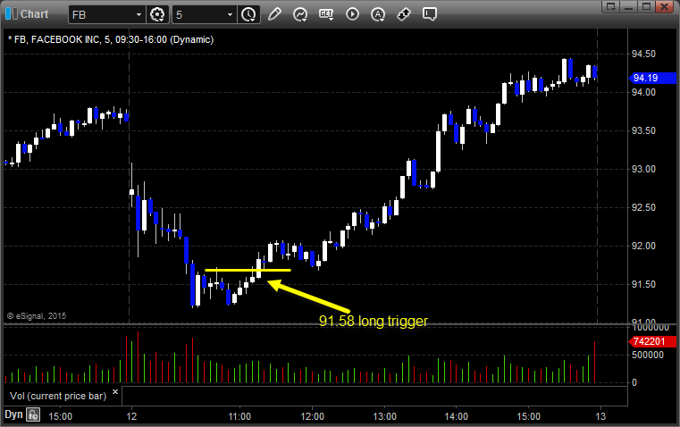
Task: Click the 13:00 time axis label
Action: pyautogui.click(x=384, y=416)
